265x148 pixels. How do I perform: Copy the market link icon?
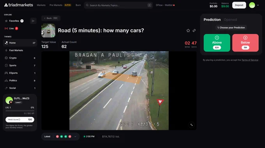click(x=194, y=31)
